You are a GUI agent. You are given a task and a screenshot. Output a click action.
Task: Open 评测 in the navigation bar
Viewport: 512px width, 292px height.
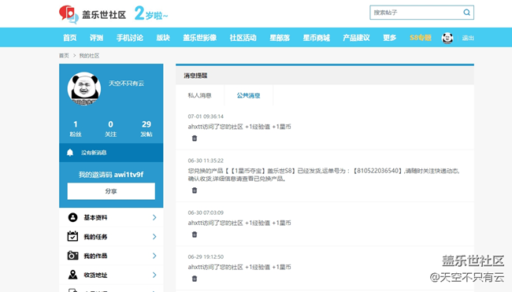(x=96, y=38)
